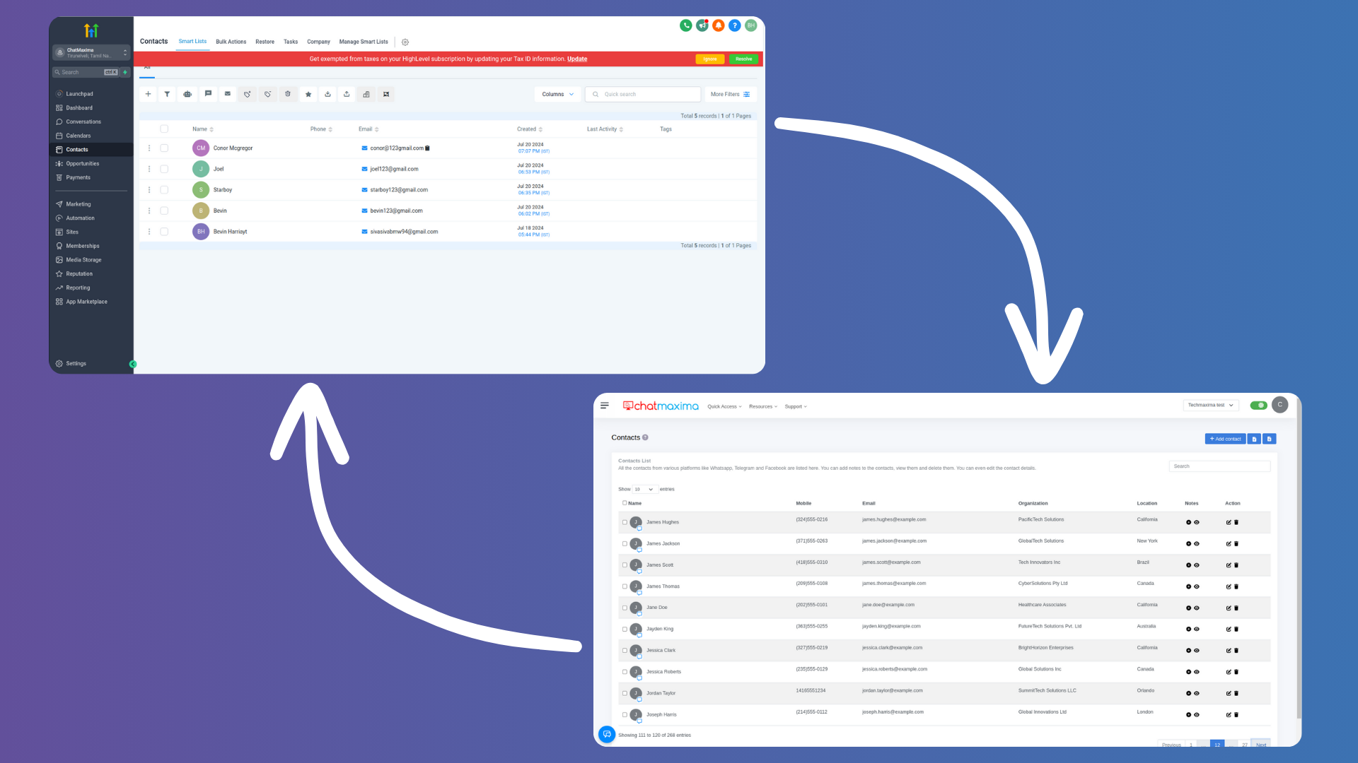View notes for Jessica Clark via eye icon
Viewport: 1358px width, 763px height.
(x=1196, y=650)
